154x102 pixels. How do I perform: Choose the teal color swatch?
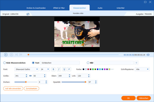click(102, 69)
